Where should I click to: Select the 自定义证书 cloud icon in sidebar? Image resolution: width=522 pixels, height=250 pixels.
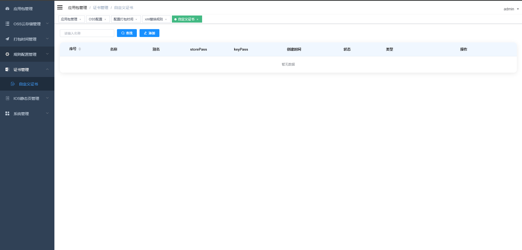pyautogui.click(x=13, y=84)
